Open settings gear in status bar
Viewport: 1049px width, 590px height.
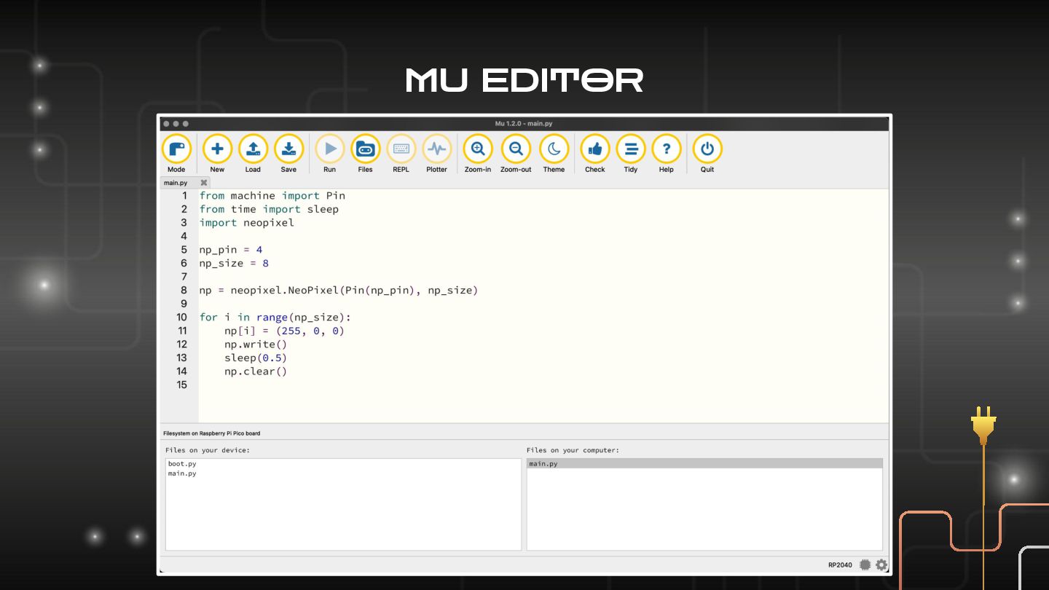tap(881, 565)
